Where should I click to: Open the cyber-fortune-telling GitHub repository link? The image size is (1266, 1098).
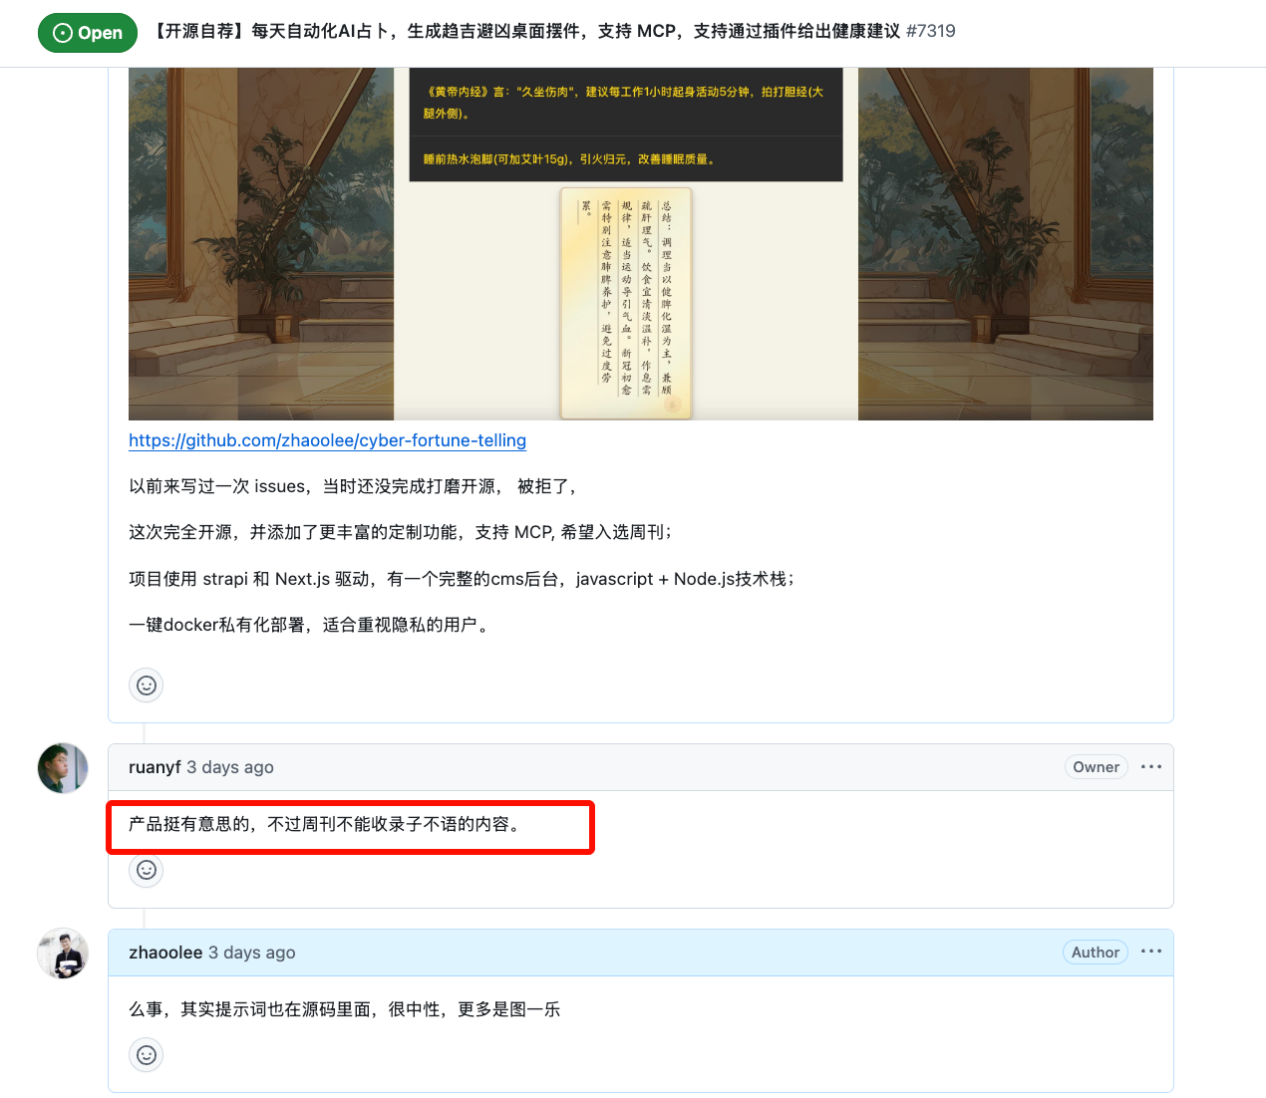click(x=327, y=440)
